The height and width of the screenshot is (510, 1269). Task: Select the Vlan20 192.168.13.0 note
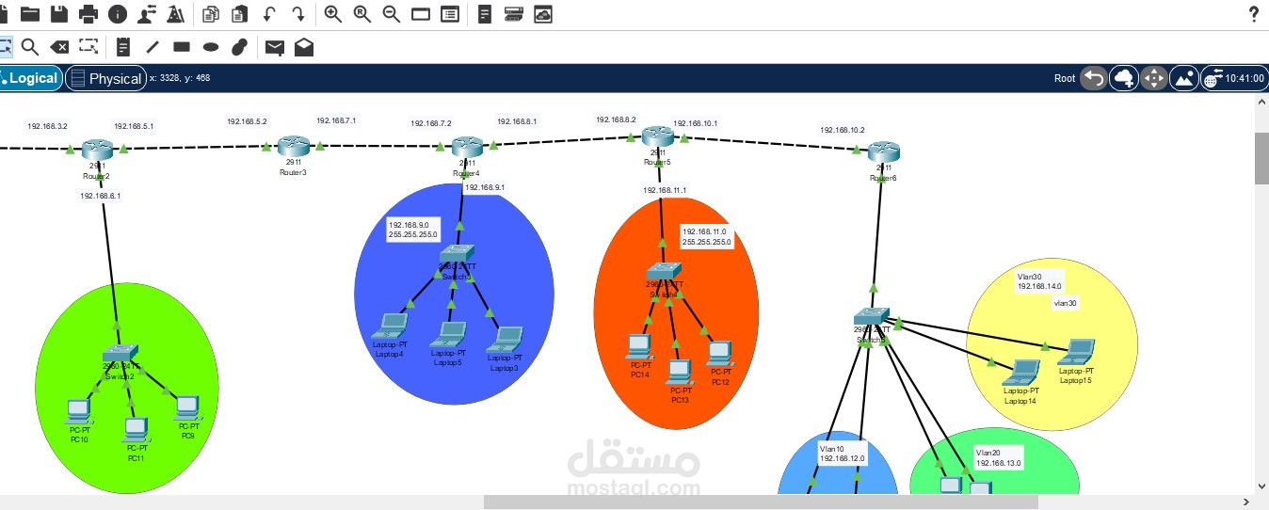(999, 457)
